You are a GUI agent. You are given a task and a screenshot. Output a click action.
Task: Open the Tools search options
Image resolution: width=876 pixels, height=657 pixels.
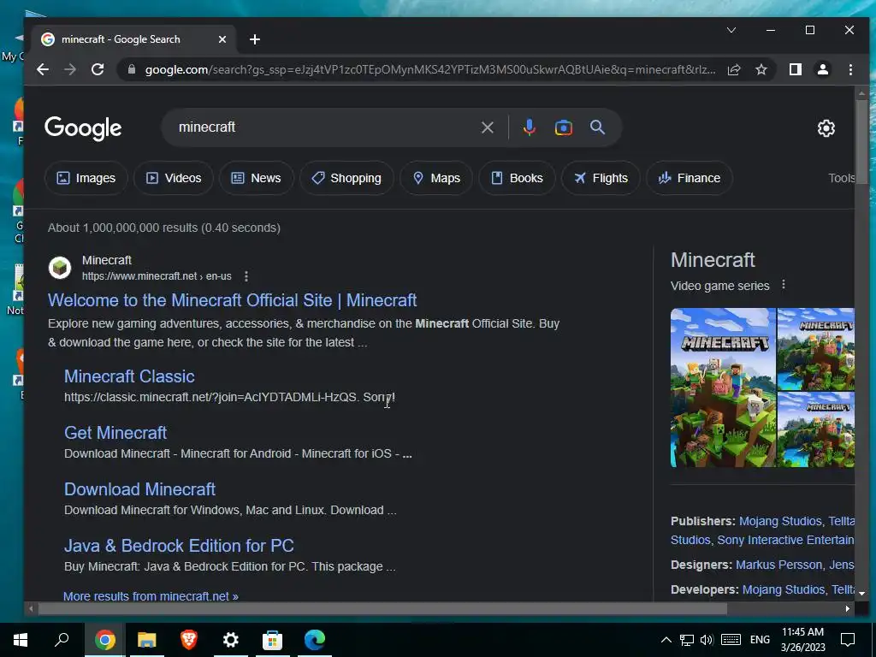click(x=841, y=178)
